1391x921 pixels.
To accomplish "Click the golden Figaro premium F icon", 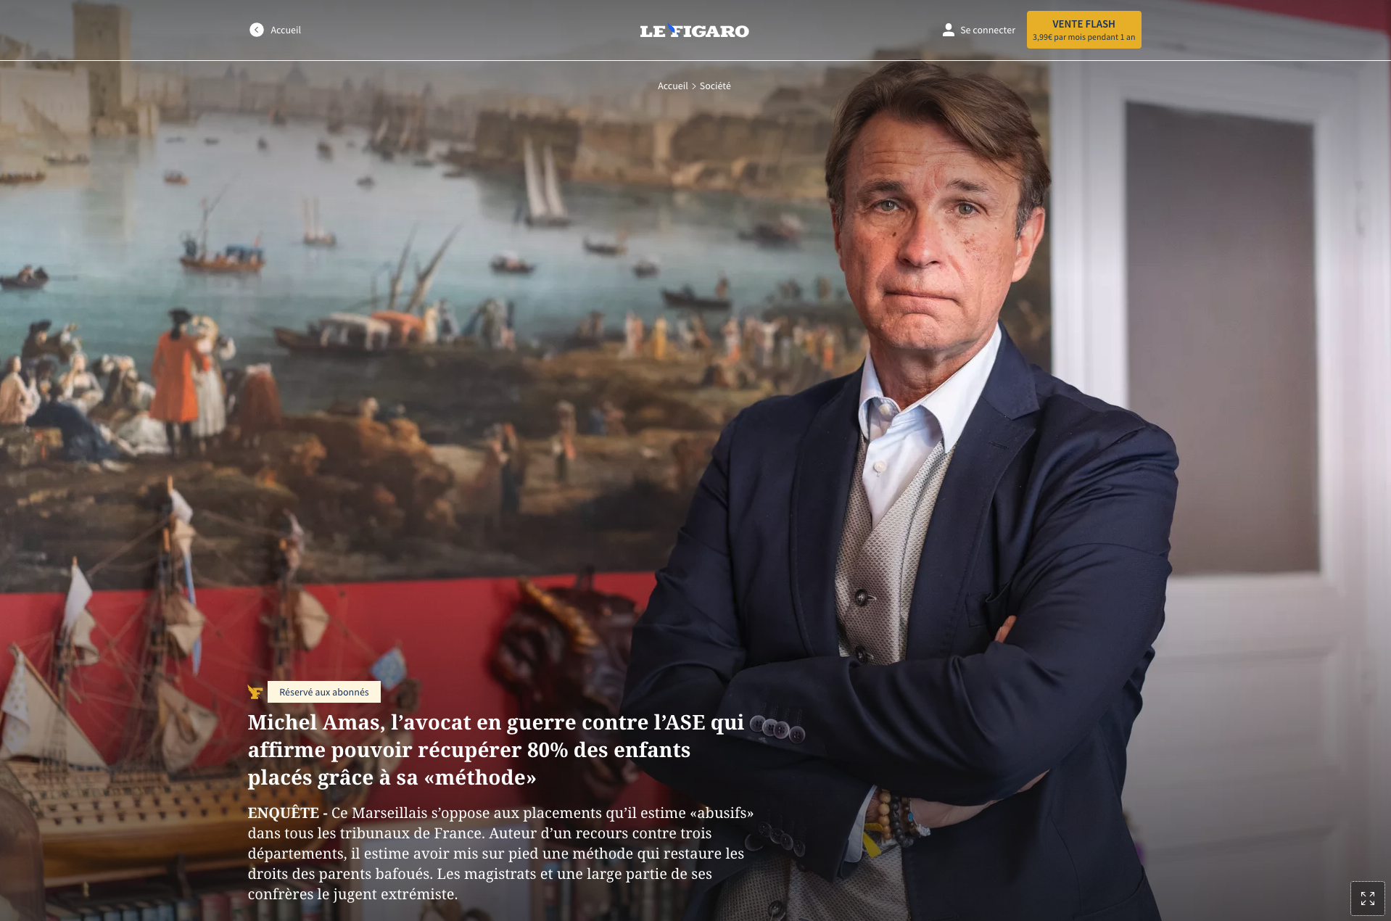I will click(255, 692).
